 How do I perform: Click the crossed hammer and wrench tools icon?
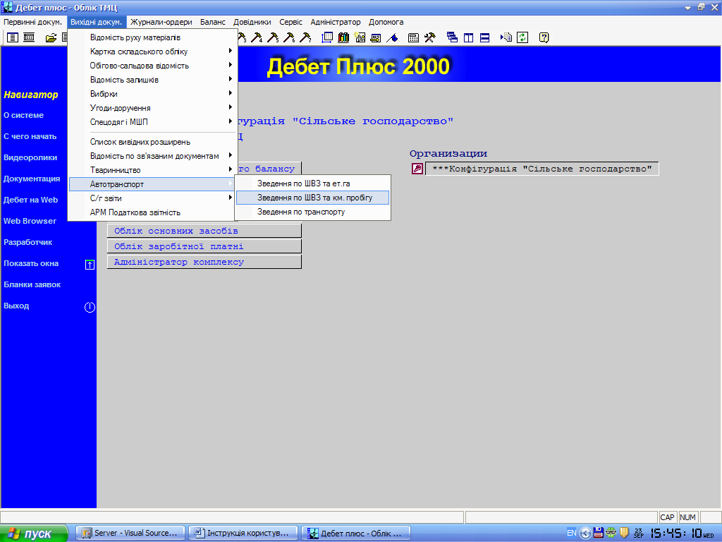tap(429, 37)
